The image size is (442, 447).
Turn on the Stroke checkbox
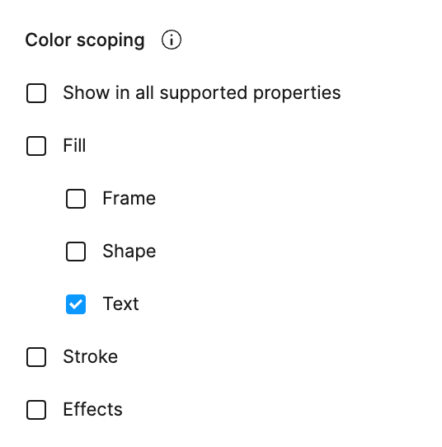[36, 357]
